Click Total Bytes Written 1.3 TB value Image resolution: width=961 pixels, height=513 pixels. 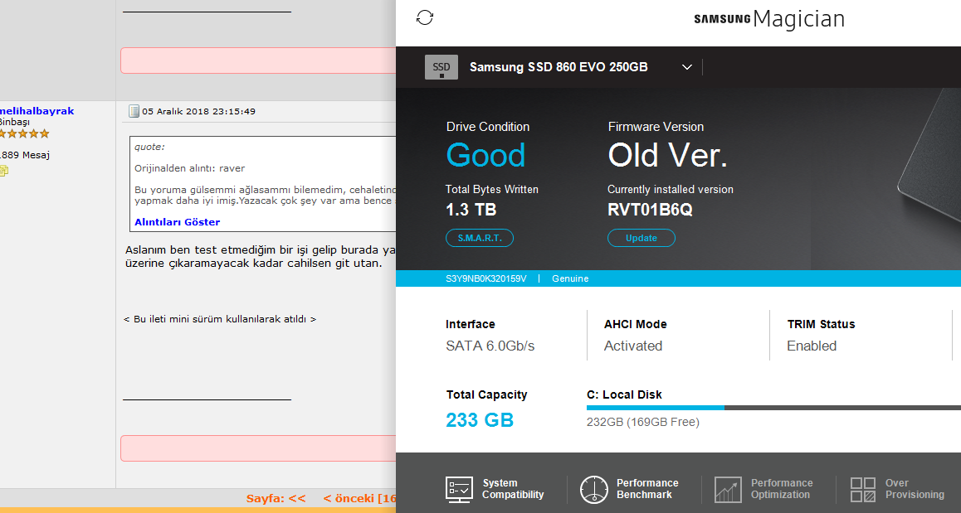(471, 210)
